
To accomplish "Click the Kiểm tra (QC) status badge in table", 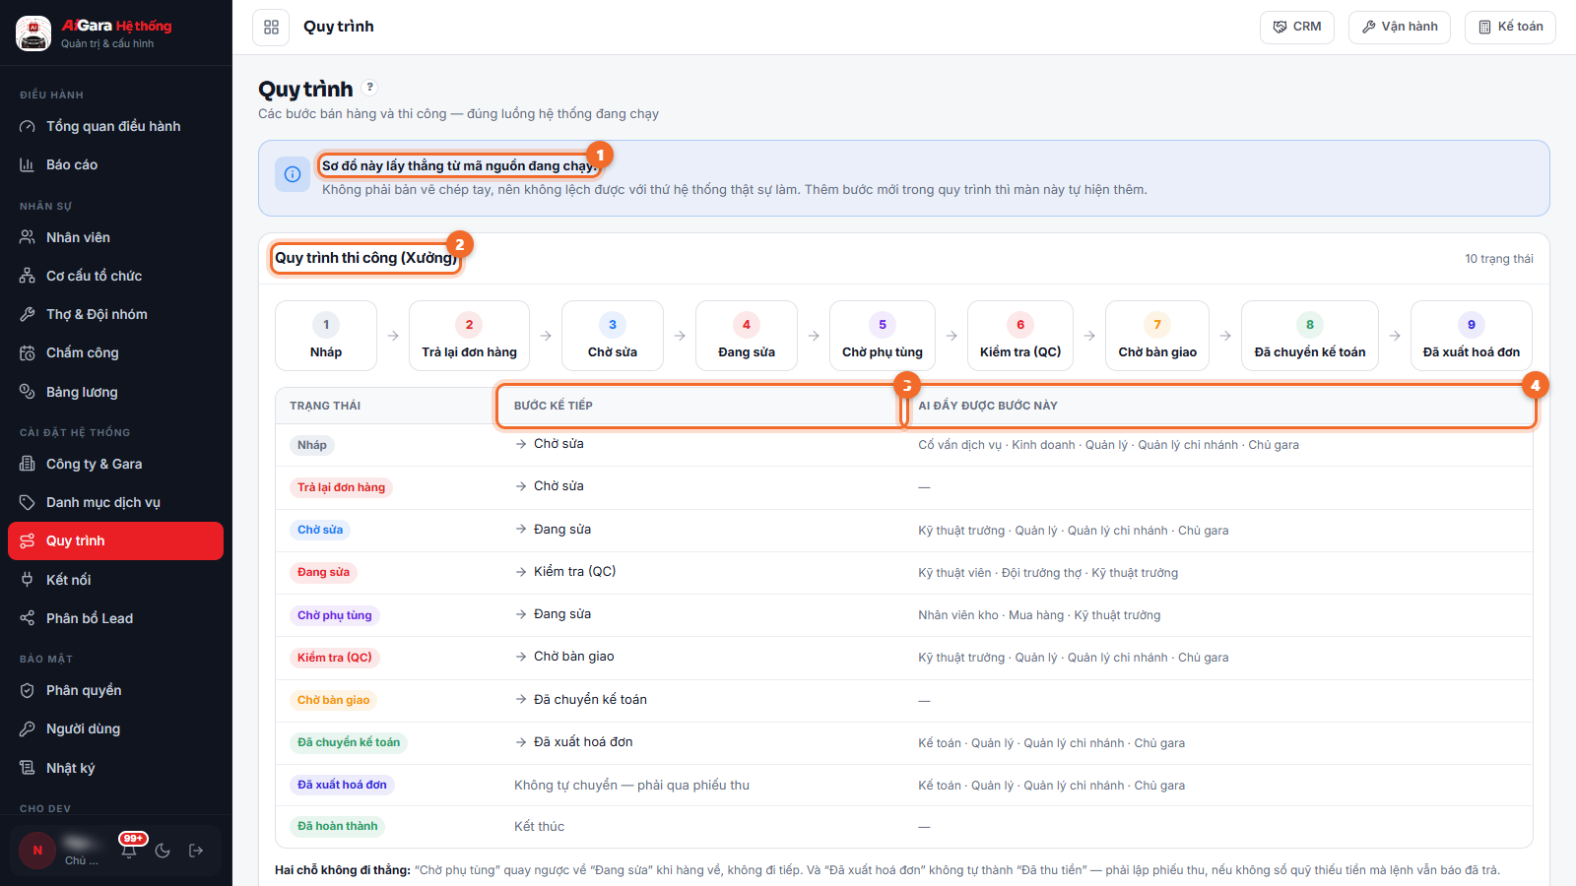I will (335, 658).
